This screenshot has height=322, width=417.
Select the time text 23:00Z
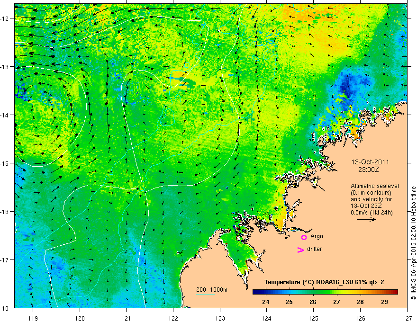368,170
